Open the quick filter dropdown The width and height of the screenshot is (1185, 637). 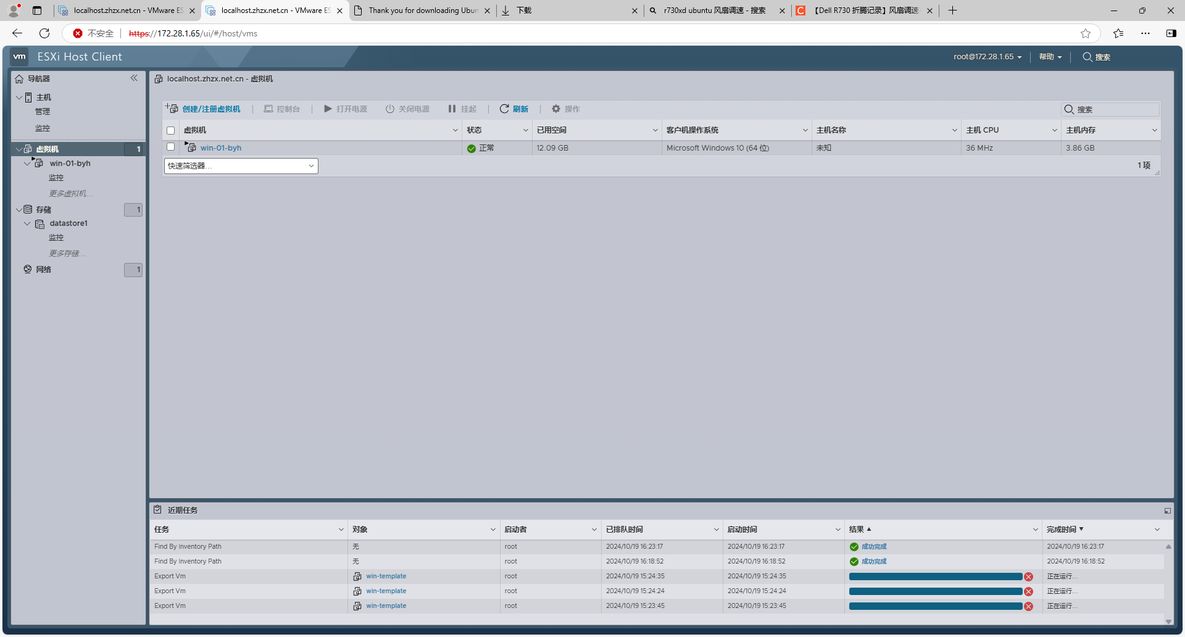tap(241, 166)
